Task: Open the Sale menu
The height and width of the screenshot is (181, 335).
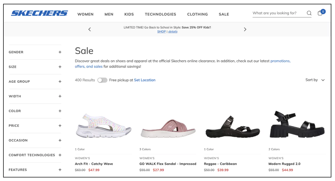Action: click(x=224, y=14)
